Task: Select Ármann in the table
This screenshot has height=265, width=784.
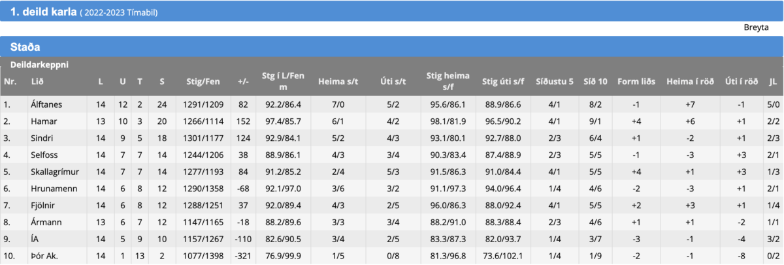Action: coord(46,223)
